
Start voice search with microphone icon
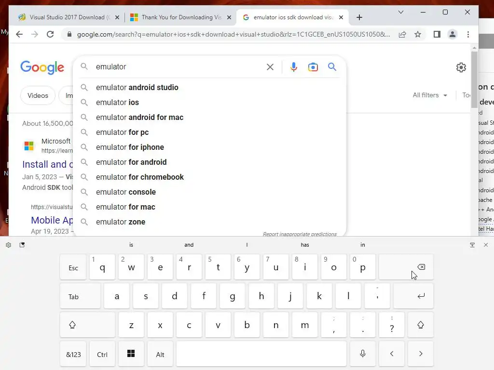294,66
